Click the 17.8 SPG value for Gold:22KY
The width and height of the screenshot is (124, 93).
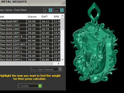click(57, 41)
